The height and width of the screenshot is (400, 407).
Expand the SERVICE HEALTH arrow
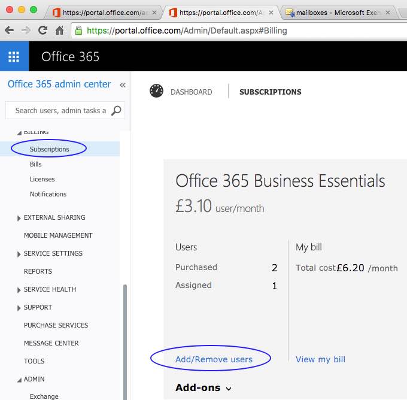[19, 290]
